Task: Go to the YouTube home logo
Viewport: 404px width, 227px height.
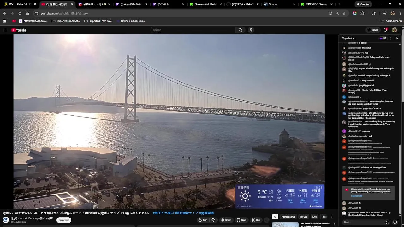Action: click(19, 30)
